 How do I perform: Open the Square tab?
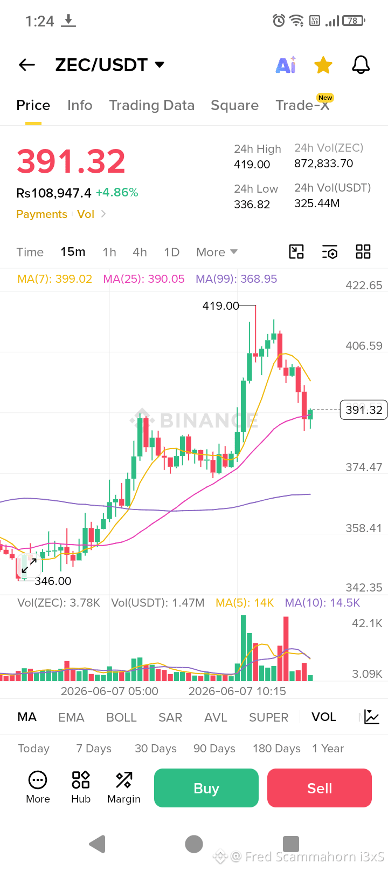pos(234,105)
